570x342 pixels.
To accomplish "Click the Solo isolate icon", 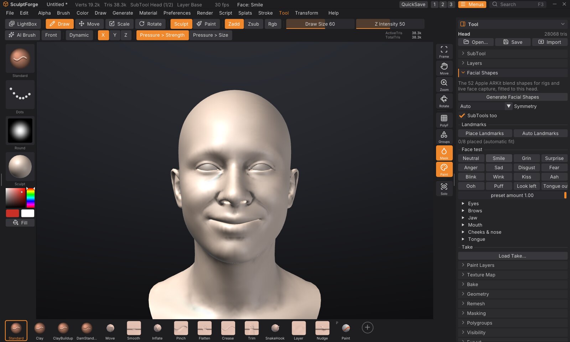I will pos(444,189).
